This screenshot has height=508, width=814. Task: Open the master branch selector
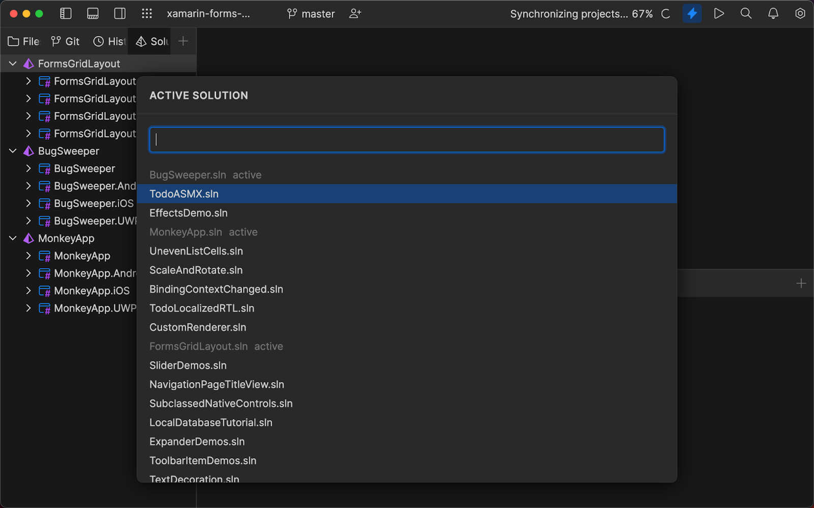pos(311,14)
